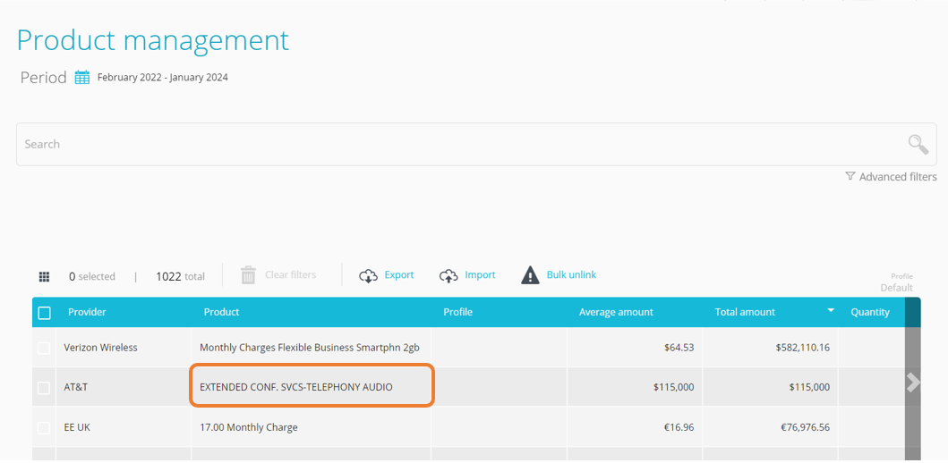Click the search magnifying glass icon
Screen dimensions: 948x463
click(x=918, y=144)
